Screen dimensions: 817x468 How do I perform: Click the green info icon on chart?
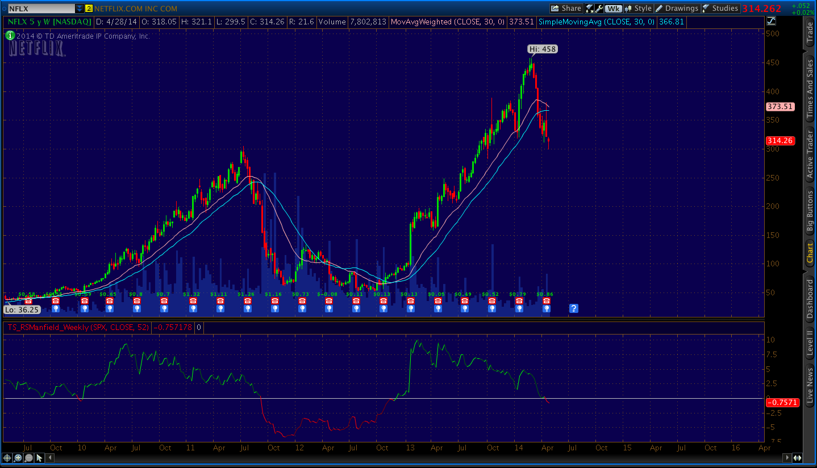coord(10,35)
